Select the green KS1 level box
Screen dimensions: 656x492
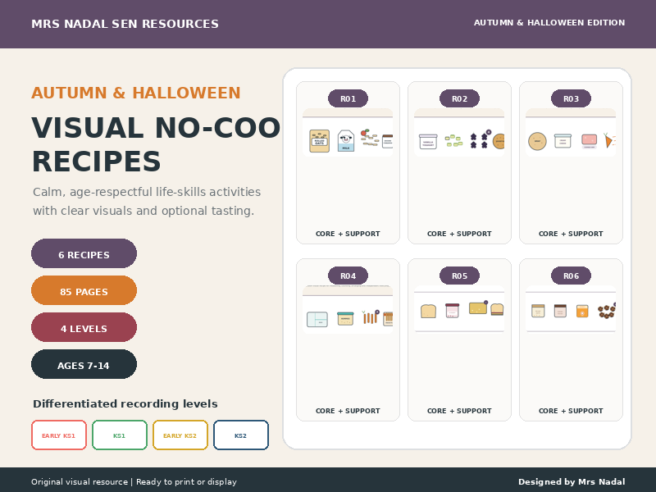[120, 435]
